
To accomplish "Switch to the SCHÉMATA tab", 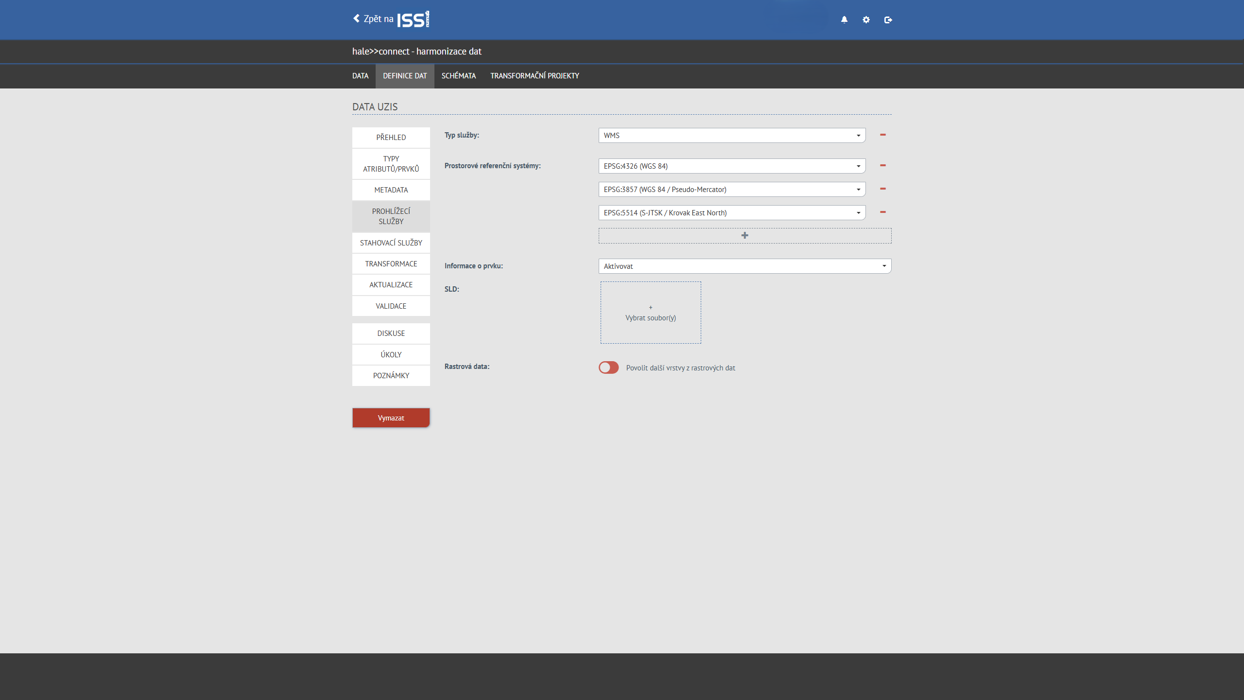I will [458, 76].
